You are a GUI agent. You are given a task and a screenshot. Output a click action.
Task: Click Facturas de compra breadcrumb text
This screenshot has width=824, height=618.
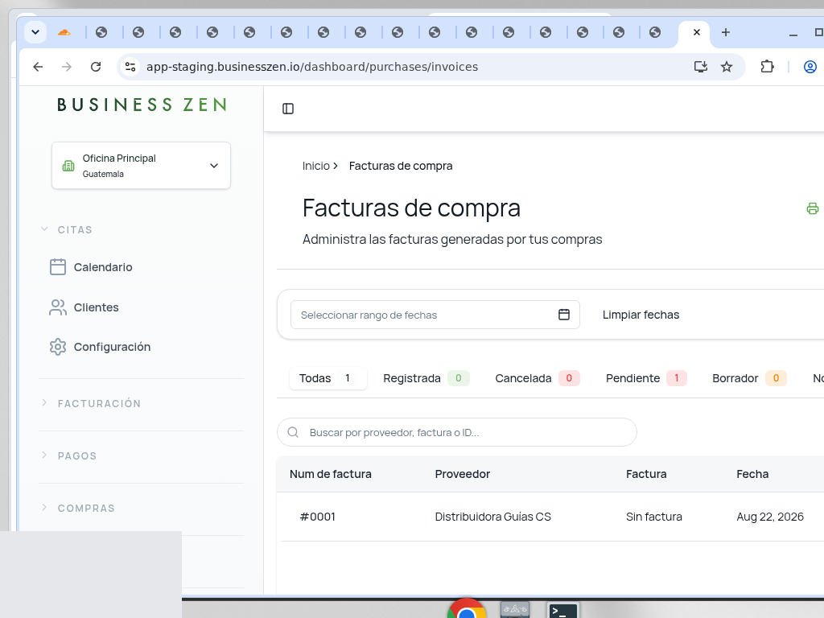(x=401, y=166)
